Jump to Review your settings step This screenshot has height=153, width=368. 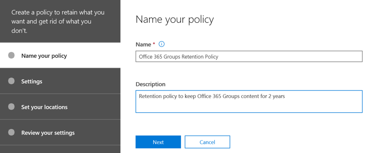(x=48, y=133)
